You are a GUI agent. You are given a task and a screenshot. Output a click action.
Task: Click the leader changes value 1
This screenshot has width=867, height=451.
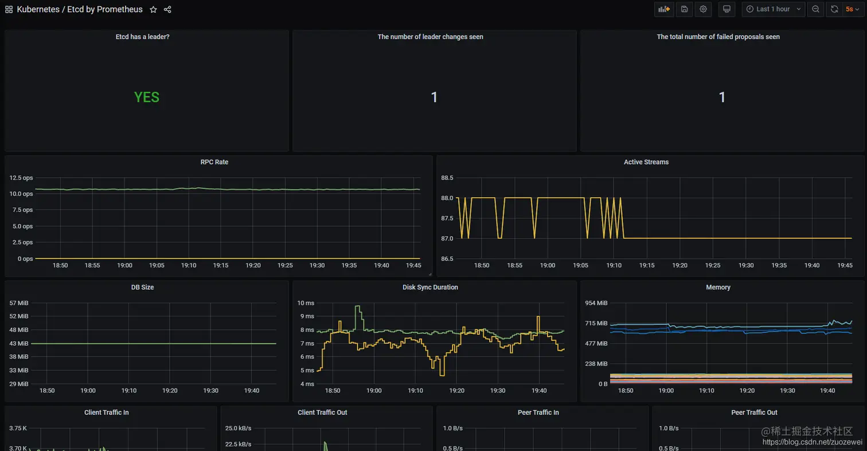(x=434, y=98)
